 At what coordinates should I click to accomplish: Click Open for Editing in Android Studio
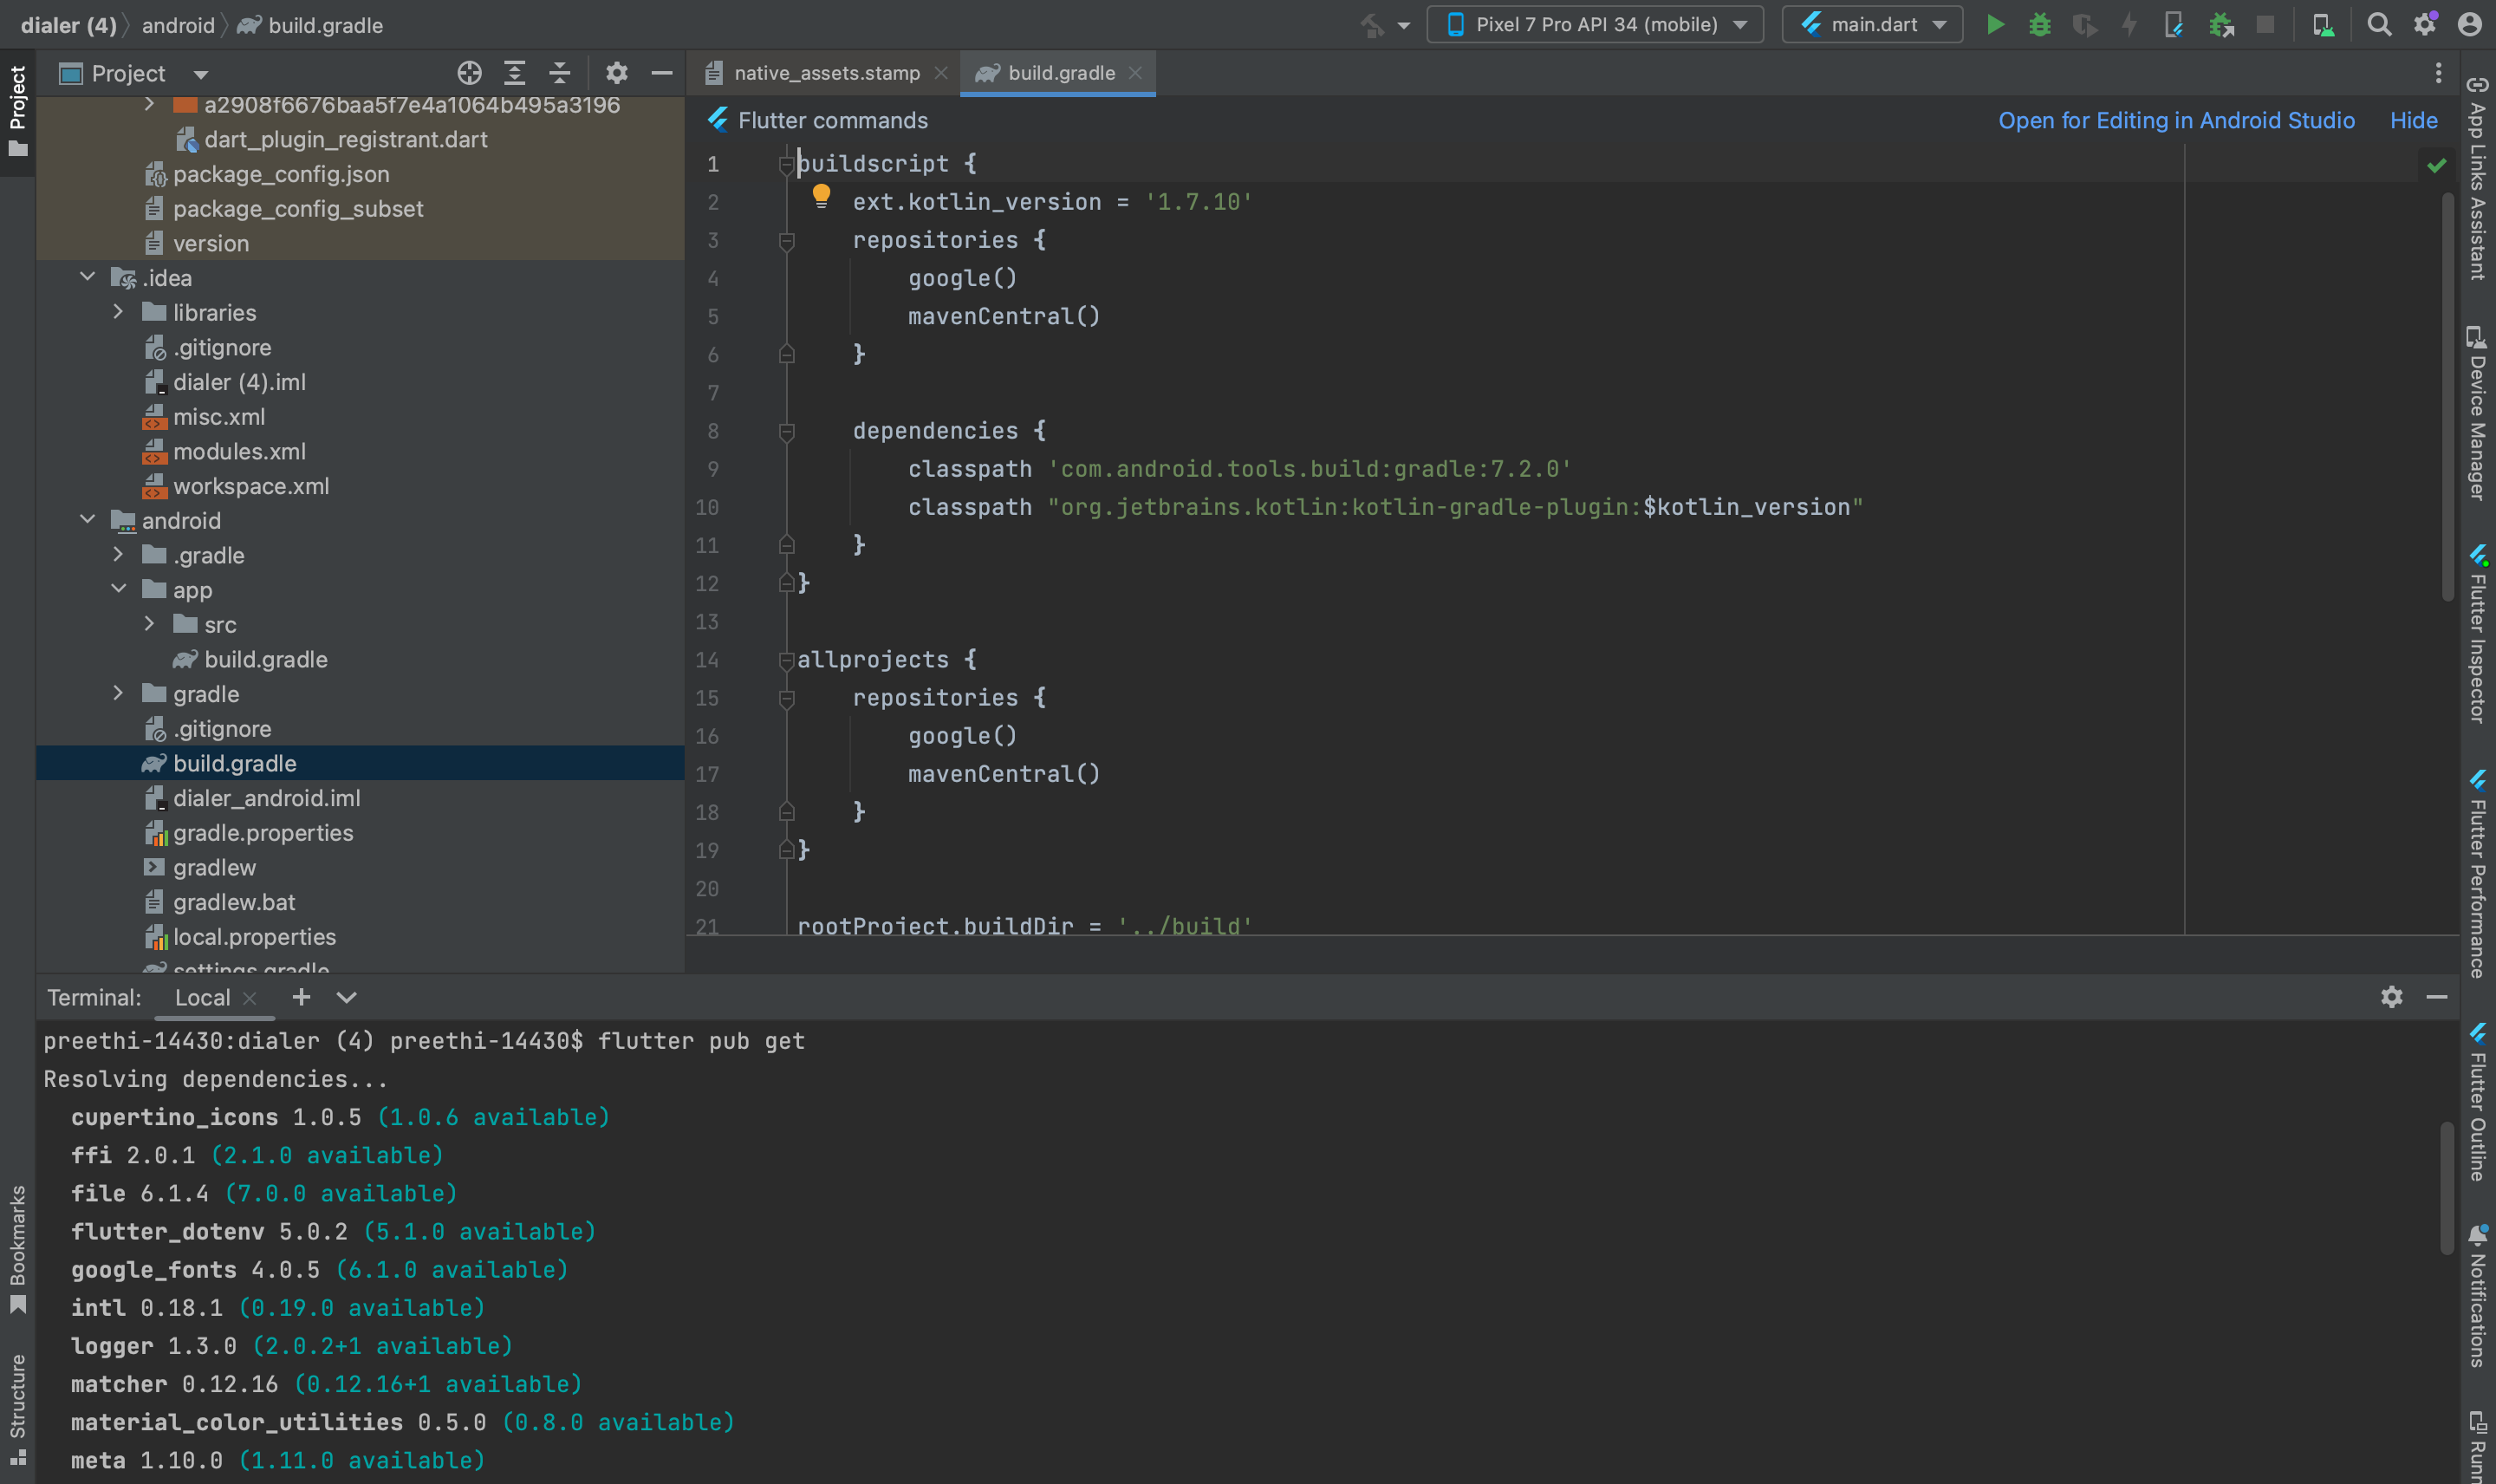pyautogui.click(x=2176, y=120)
